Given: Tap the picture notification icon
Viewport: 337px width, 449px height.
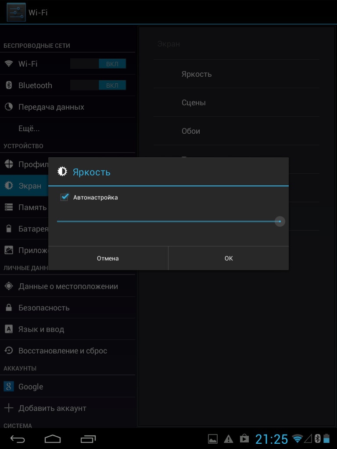Looking at the screenshot, I should tap(213, 438).
